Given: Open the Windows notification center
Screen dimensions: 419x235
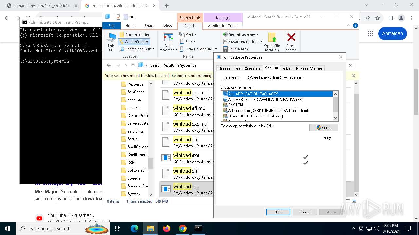Looking at the screenshot, I should point(408,228).
